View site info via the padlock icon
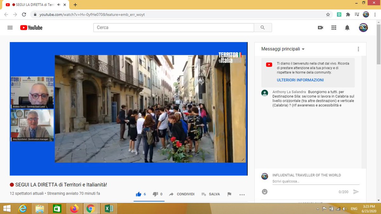This screenshot has width=381, height=214. coord(35,15)
